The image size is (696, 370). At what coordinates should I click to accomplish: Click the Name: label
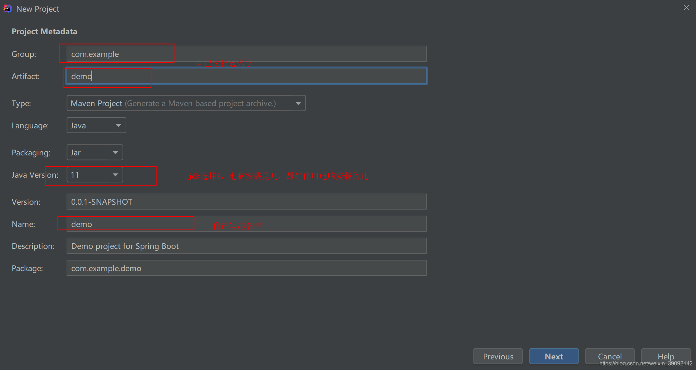click(23, 224)
